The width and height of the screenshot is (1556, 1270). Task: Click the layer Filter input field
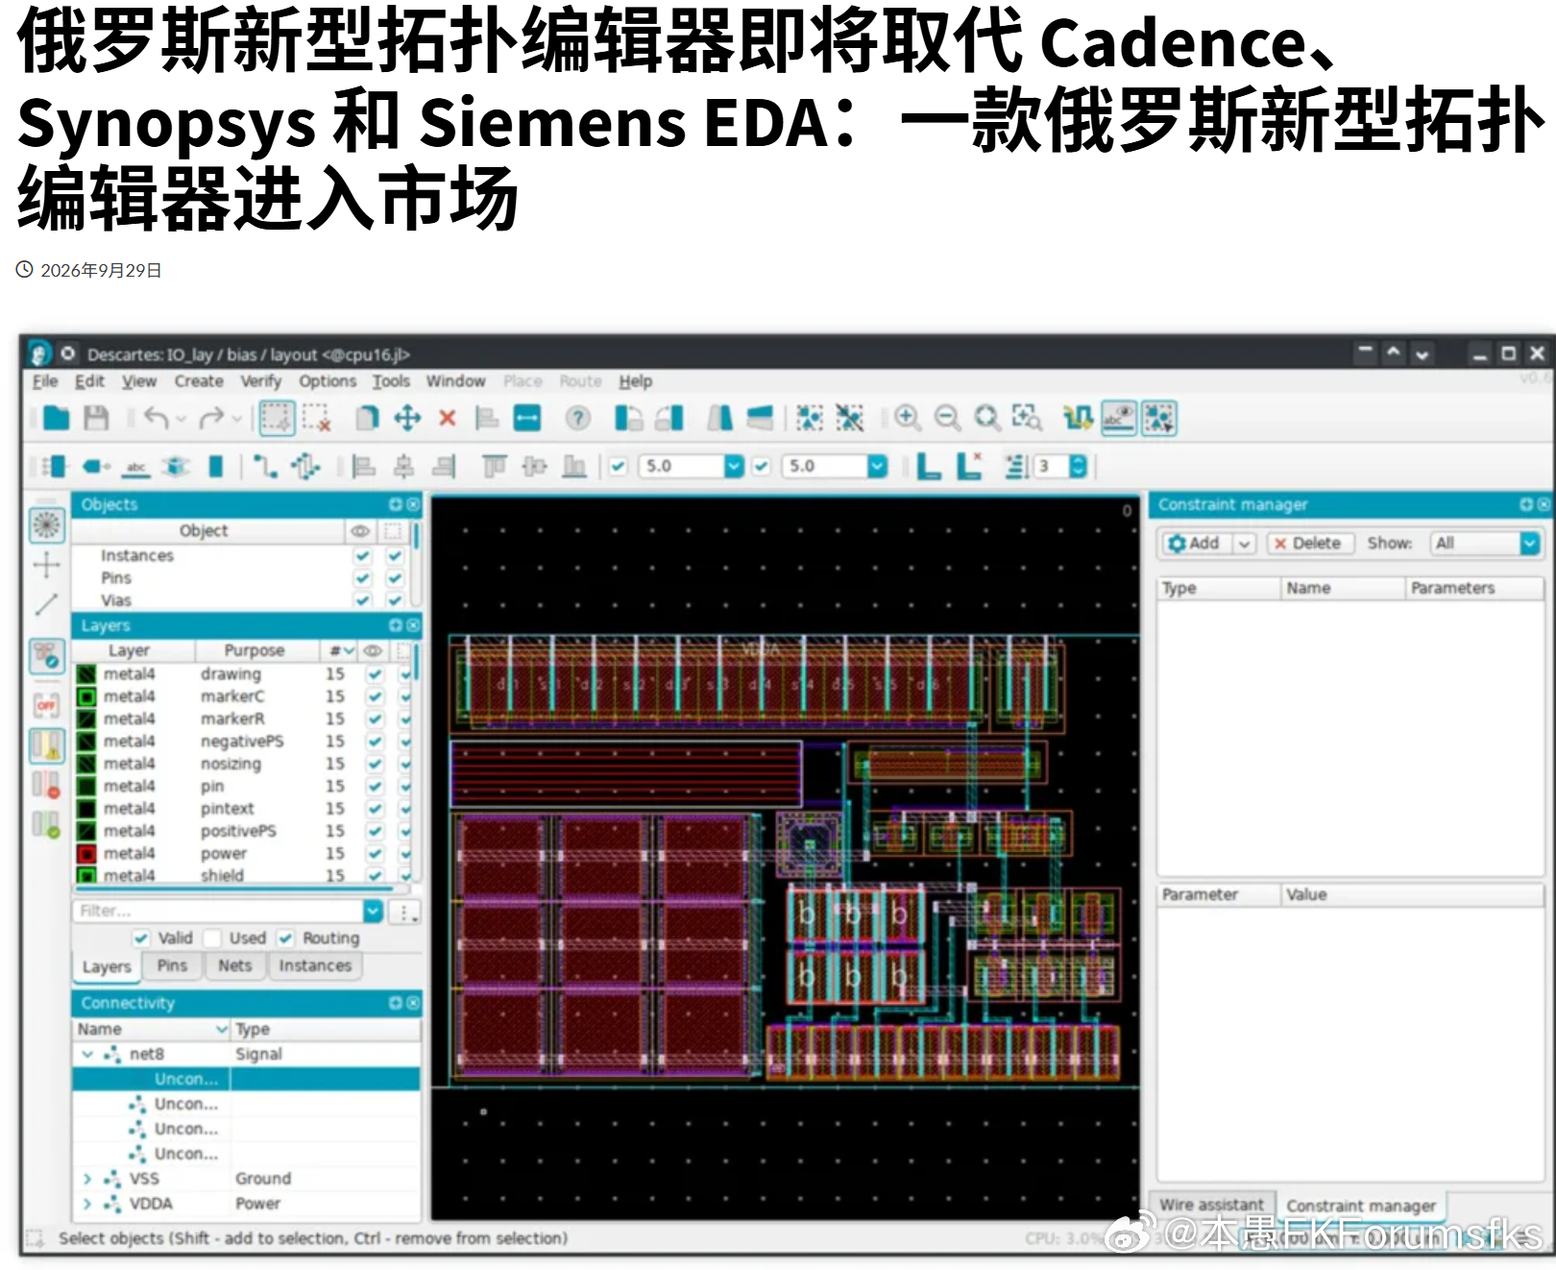[x=219, y=911]
